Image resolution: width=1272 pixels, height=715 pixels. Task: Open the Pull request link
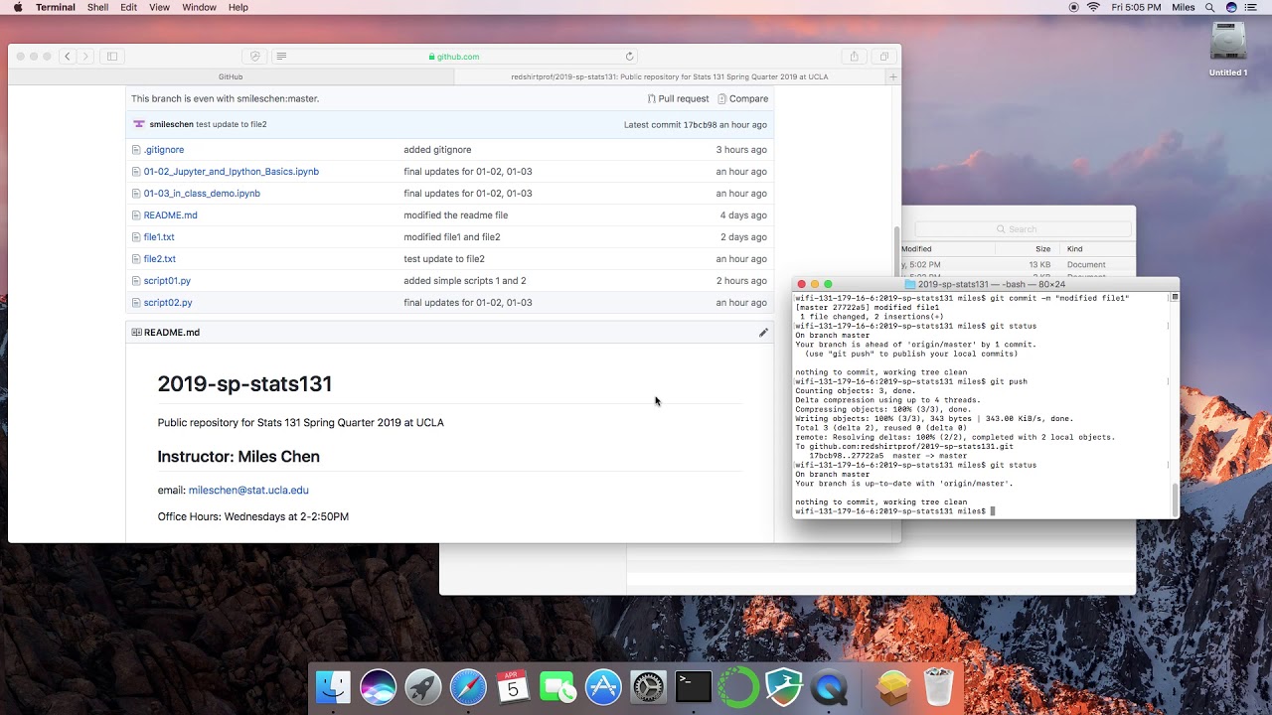678,98
